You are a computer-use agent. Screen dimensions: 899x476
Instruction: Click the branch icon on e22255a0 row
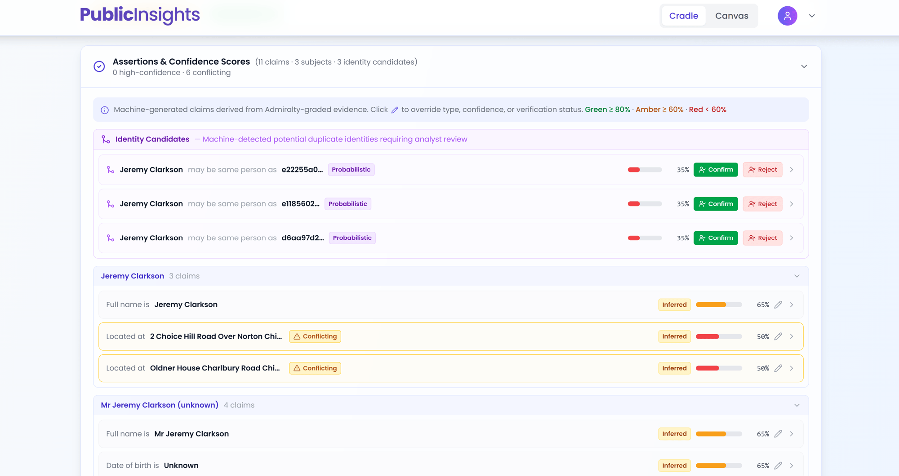pos(111,170)
